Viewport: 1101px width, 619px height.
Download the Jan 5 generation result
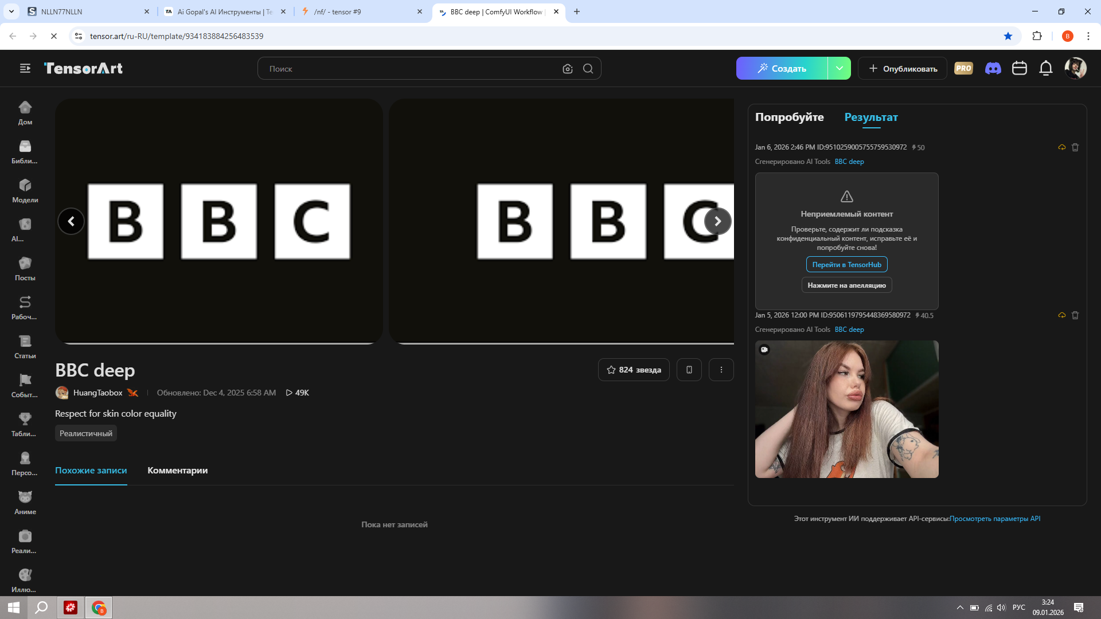[x=1061, y=315]
